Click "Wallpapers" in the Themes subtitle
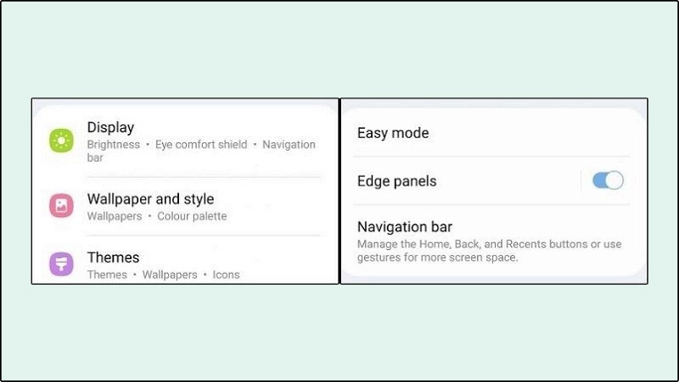The image size is (679, 382). [169, 274]
